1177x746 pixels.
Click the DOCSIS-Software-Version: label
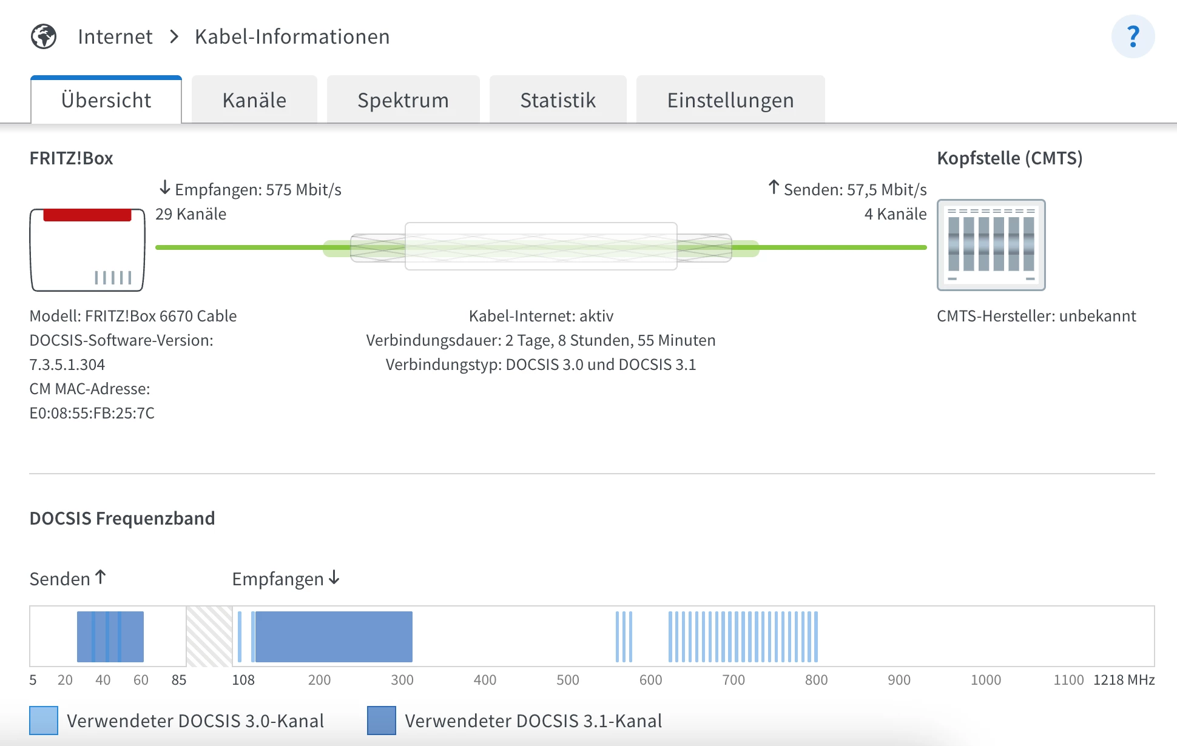coord(121,340)
